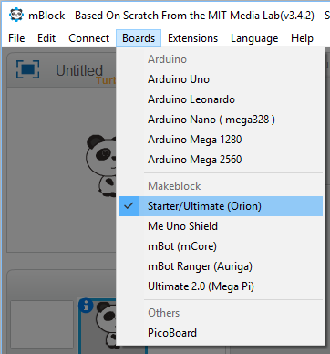This screenshot has height=354, width=330.
Task: Click the fullscreen stage icon
Action: point(27,69)
